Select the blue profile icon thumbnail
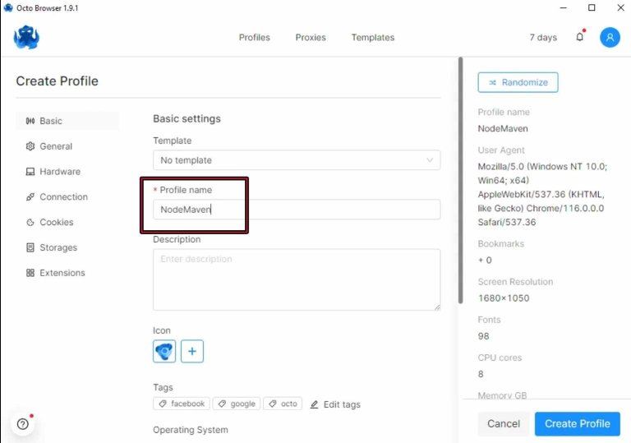 click(x=164, y=351)
